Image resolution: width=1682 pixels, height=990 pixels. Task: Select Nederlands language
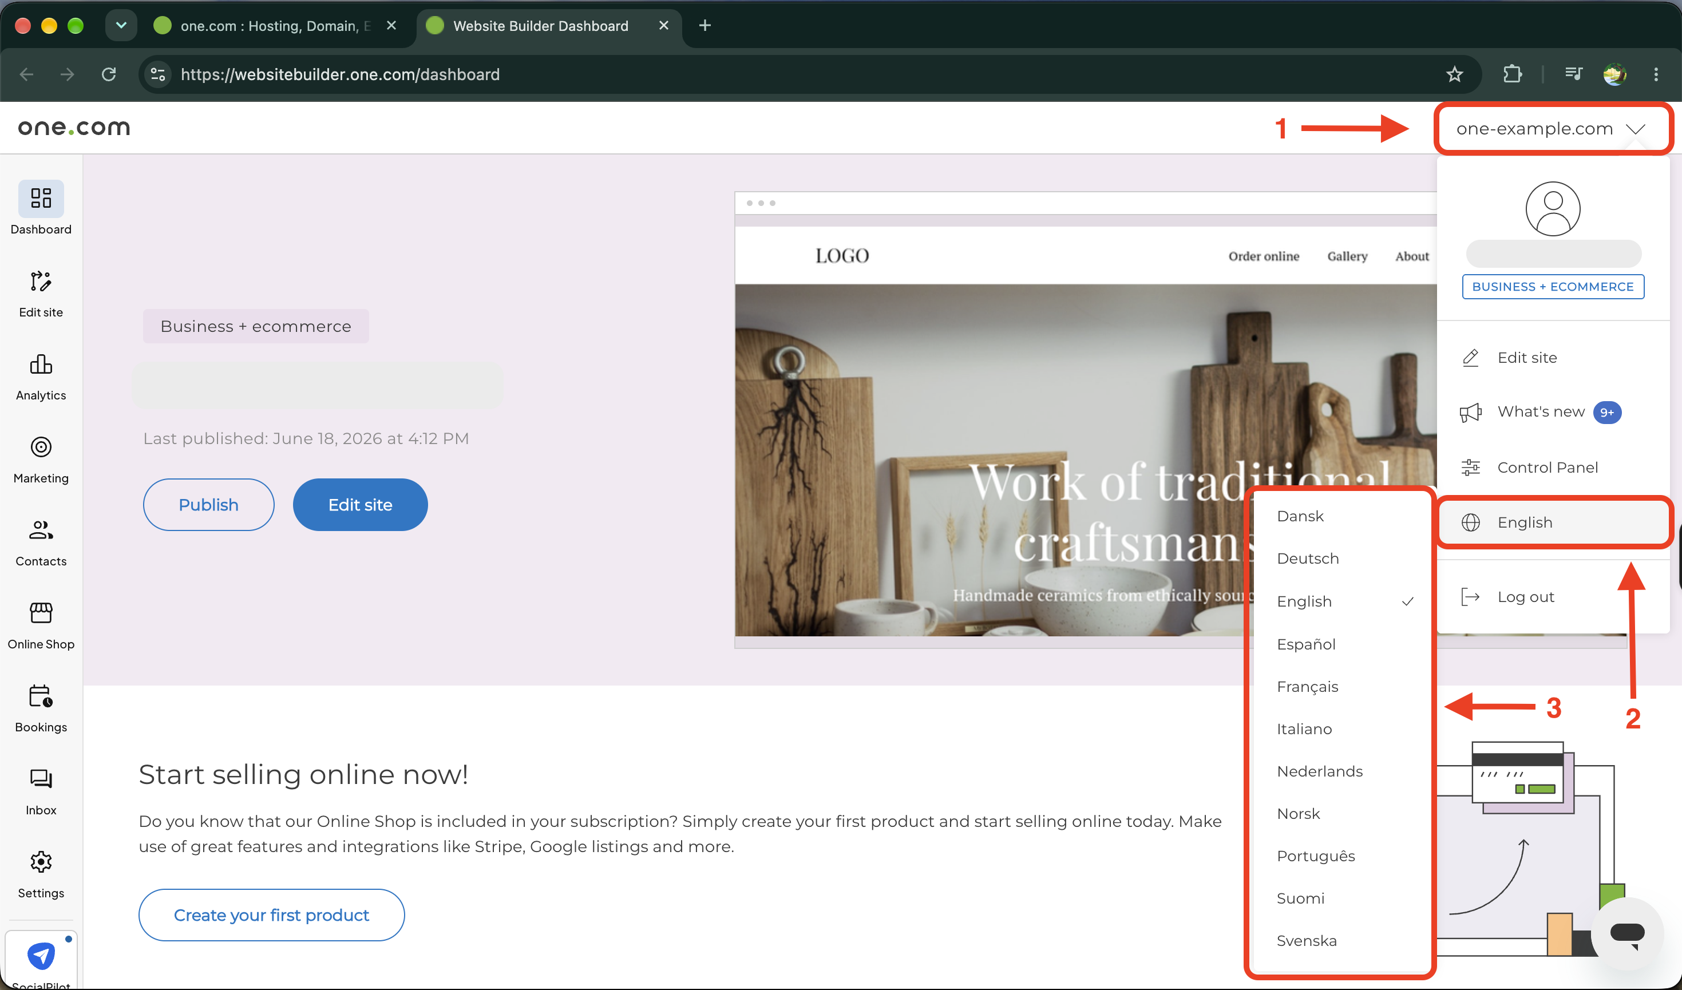click(1340, 772)
